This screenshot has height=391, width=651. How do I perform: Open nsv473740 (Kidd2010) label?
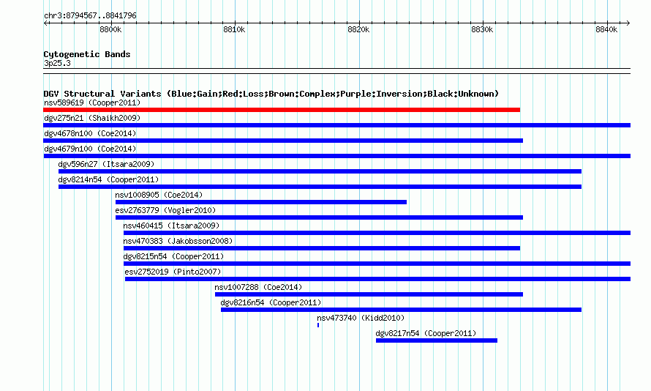[361, 318]
